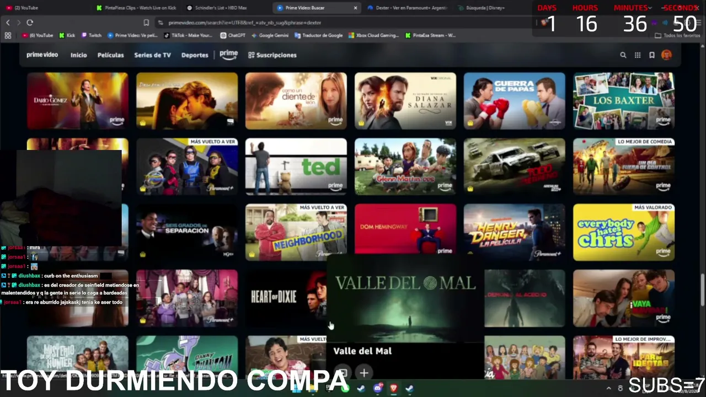Viewport: 706px width, 397px height.
Task: Open the Deportes section
Action: coord(195,55)
